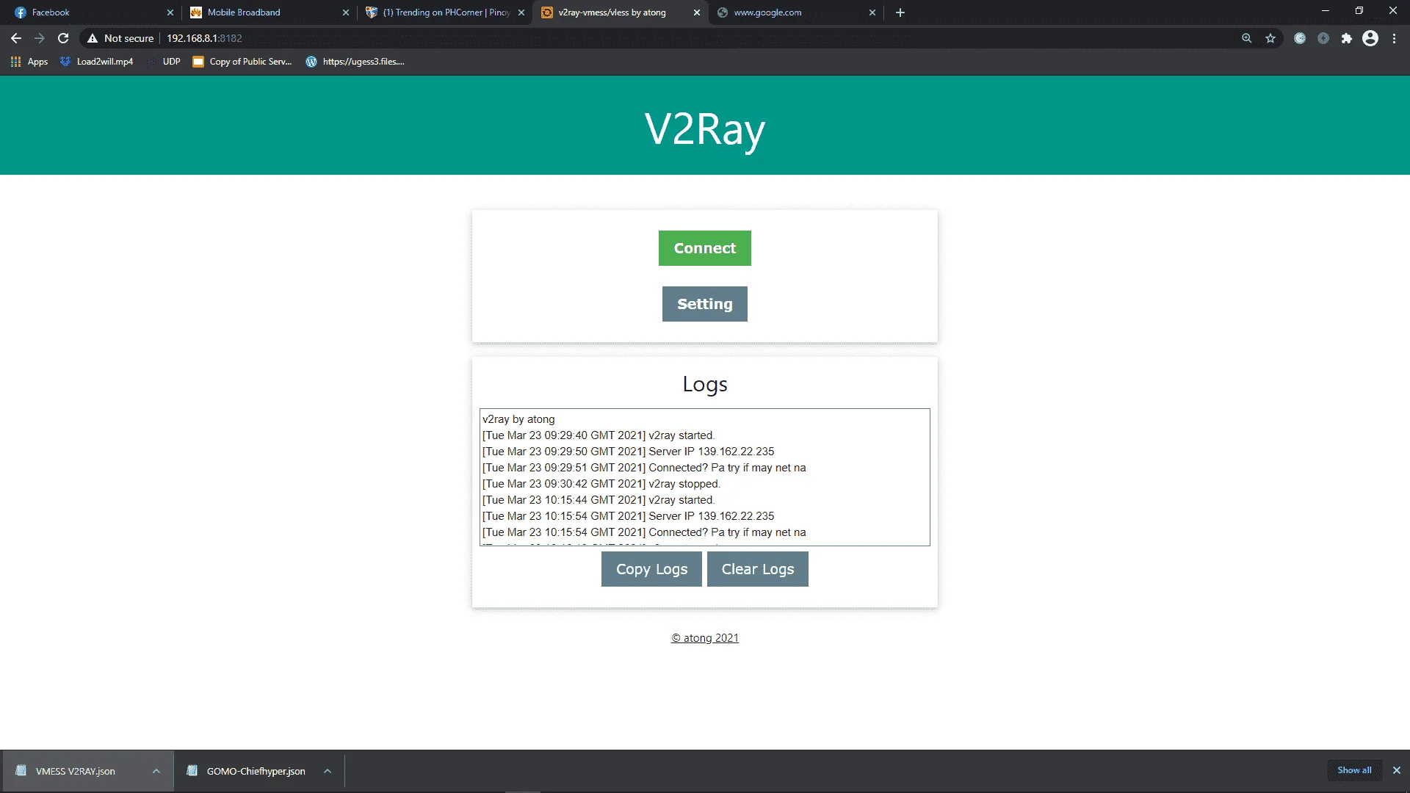This screenshot has height=793, width=1410.
Task: Open Copy of Public Serv... bookmark
Action: click(242, 62)
